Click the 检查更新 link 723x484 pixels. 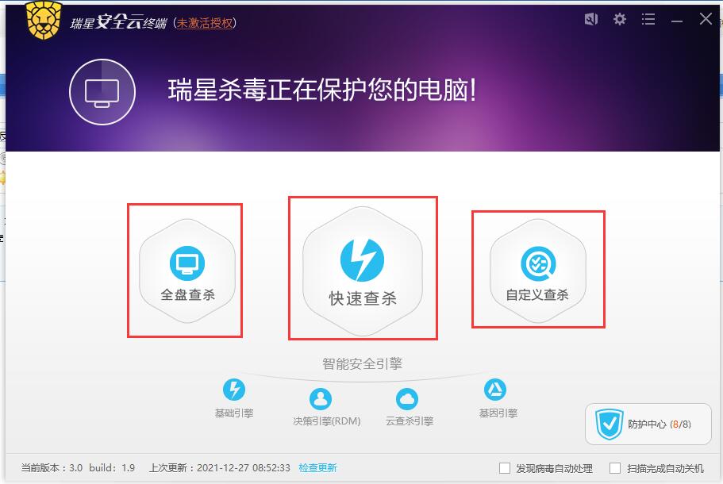[x=317, y=468]
